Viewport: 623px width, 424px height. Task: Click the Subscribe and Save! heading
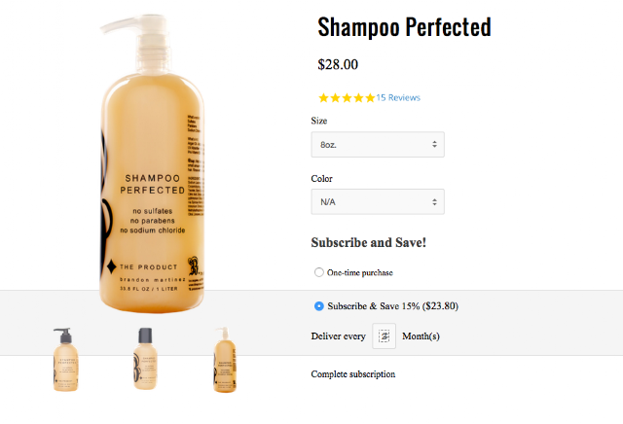click(368, 242)
